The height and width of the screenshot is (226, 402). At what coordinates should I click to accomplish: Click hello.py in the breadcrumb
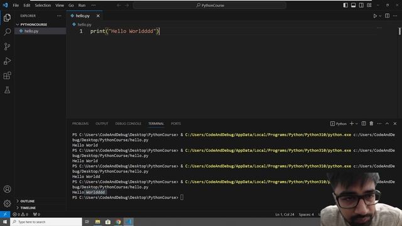click(84, 24)
